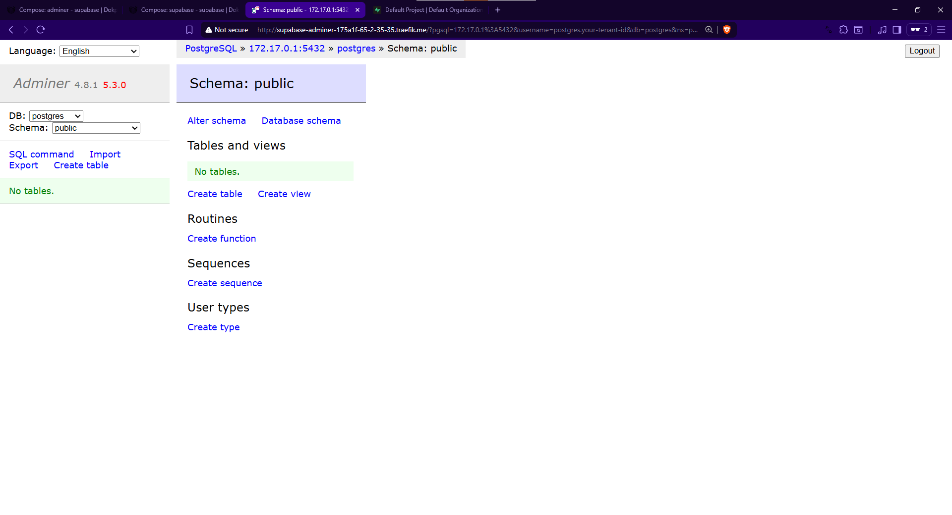
Task: Open the Alter schema link
Action: (x=217, y=121)
